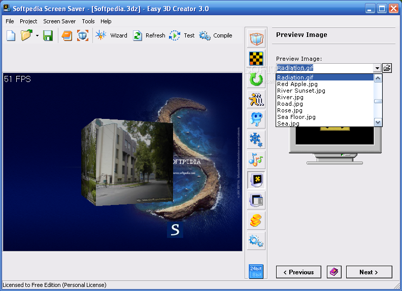Screen dimensions: 402x291
Task: Create a new project with blank page icon
Action: click(11, 35)
